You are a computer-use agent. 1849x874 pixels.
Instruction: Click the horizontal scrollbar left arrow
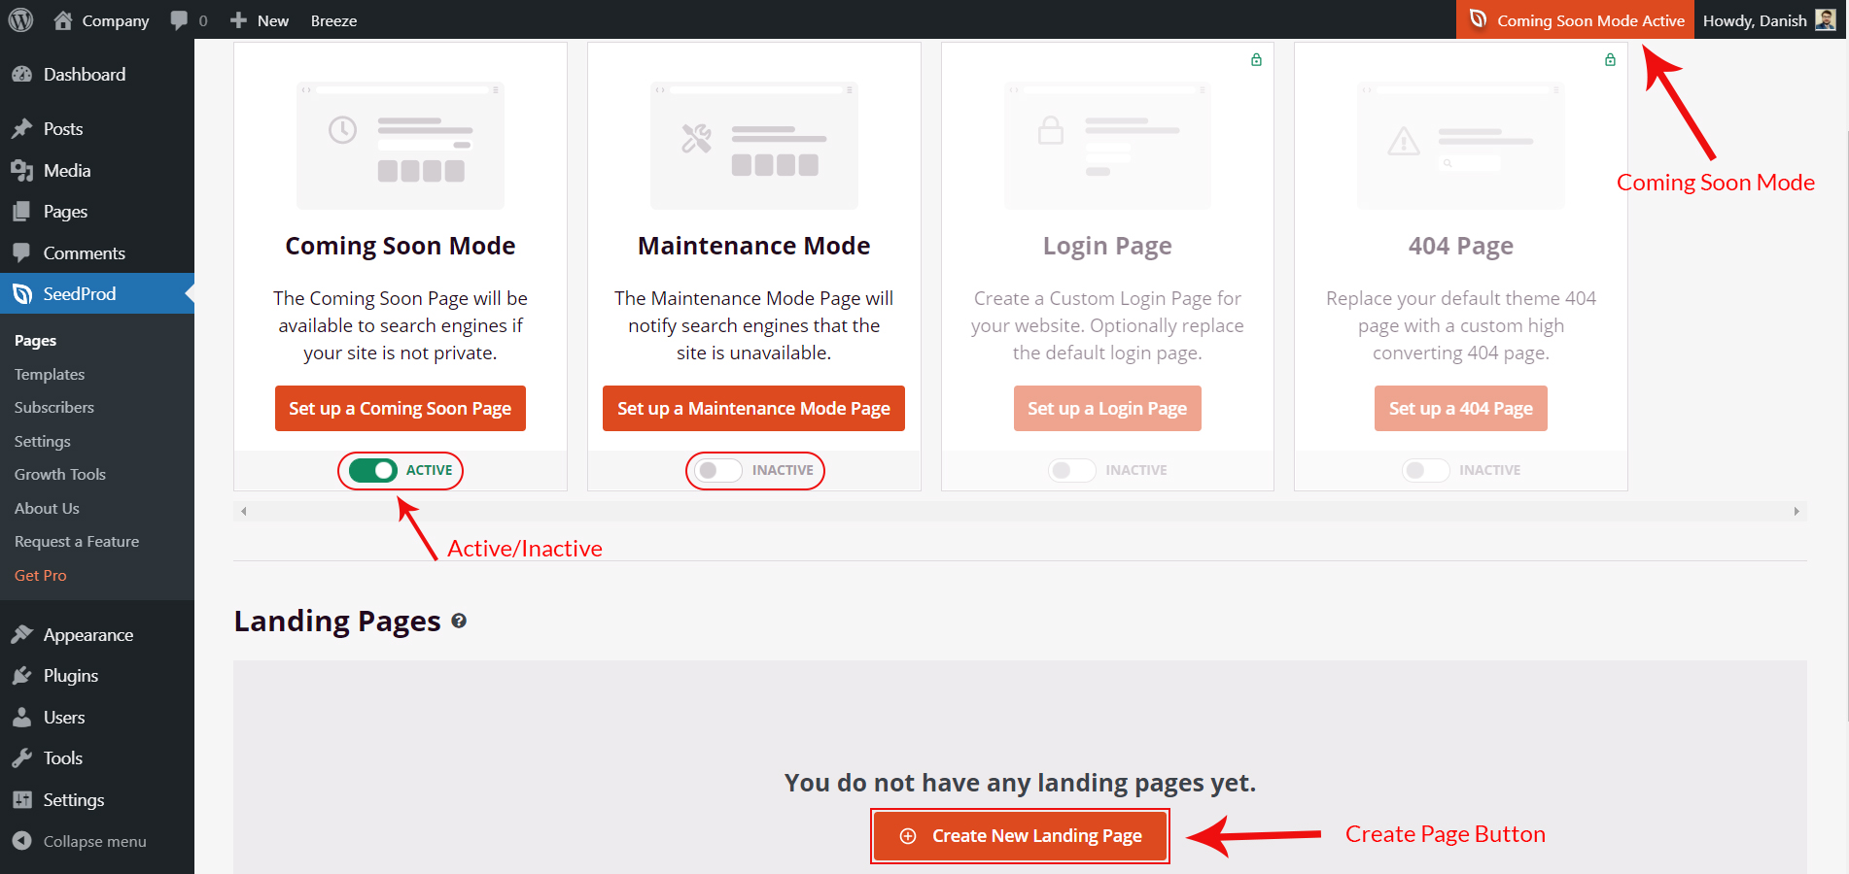pyautogui.click(x=244, y=511)
